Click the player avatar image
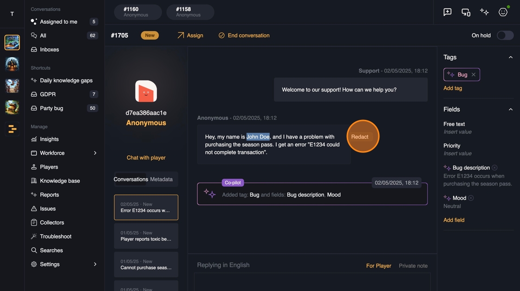This screenshot has height=291, width=520. pos(146,91)
